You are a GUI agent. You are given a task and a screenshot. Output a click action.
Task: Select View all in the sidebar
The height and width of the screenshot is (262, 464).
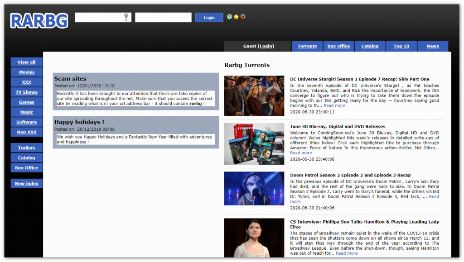coord(27,62)
